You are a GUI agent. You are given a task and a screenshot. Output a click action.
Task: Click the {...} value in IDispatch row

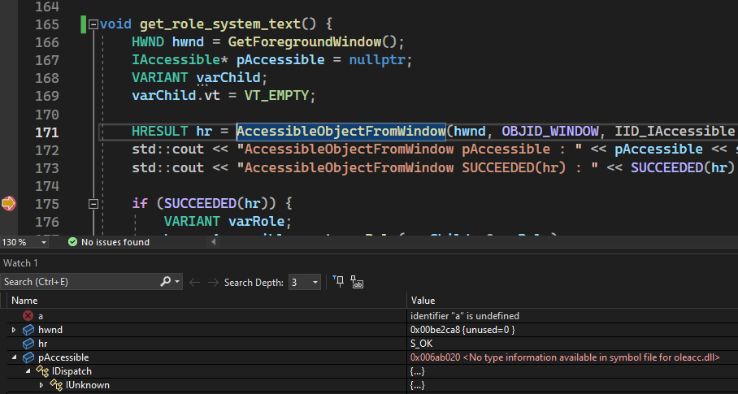point(418,371)
